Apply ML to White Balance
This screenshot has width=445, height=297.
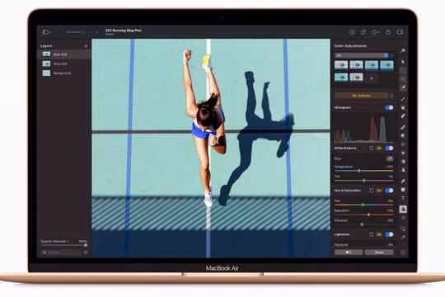[379, 148]
